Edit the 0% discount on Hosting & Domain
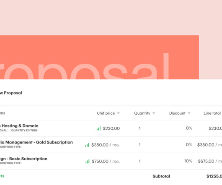Image resolution: width=222 pixels, height=185 pixels. pyautogui.click(x=189, y=128)
